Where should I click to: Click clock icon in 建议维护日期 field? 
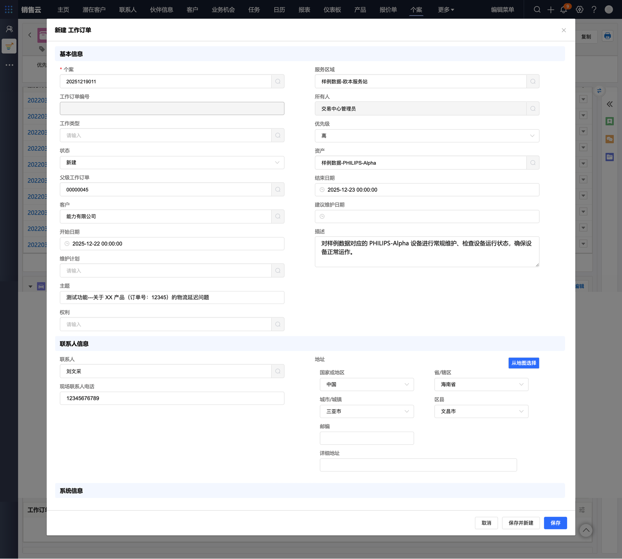pos(322,217)
